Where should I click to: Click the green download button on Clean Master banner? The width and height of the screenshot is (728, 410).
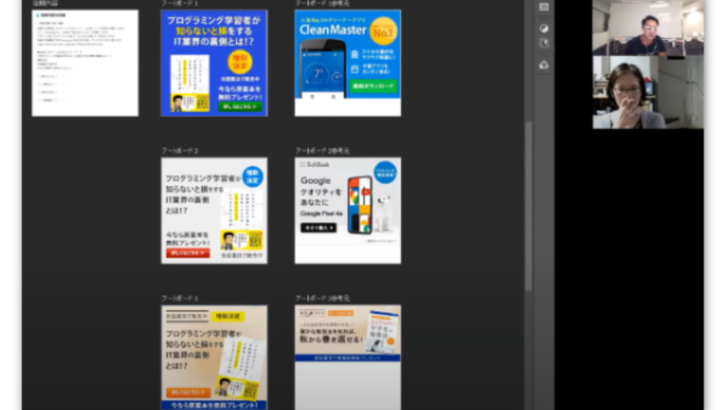(373, 86)
